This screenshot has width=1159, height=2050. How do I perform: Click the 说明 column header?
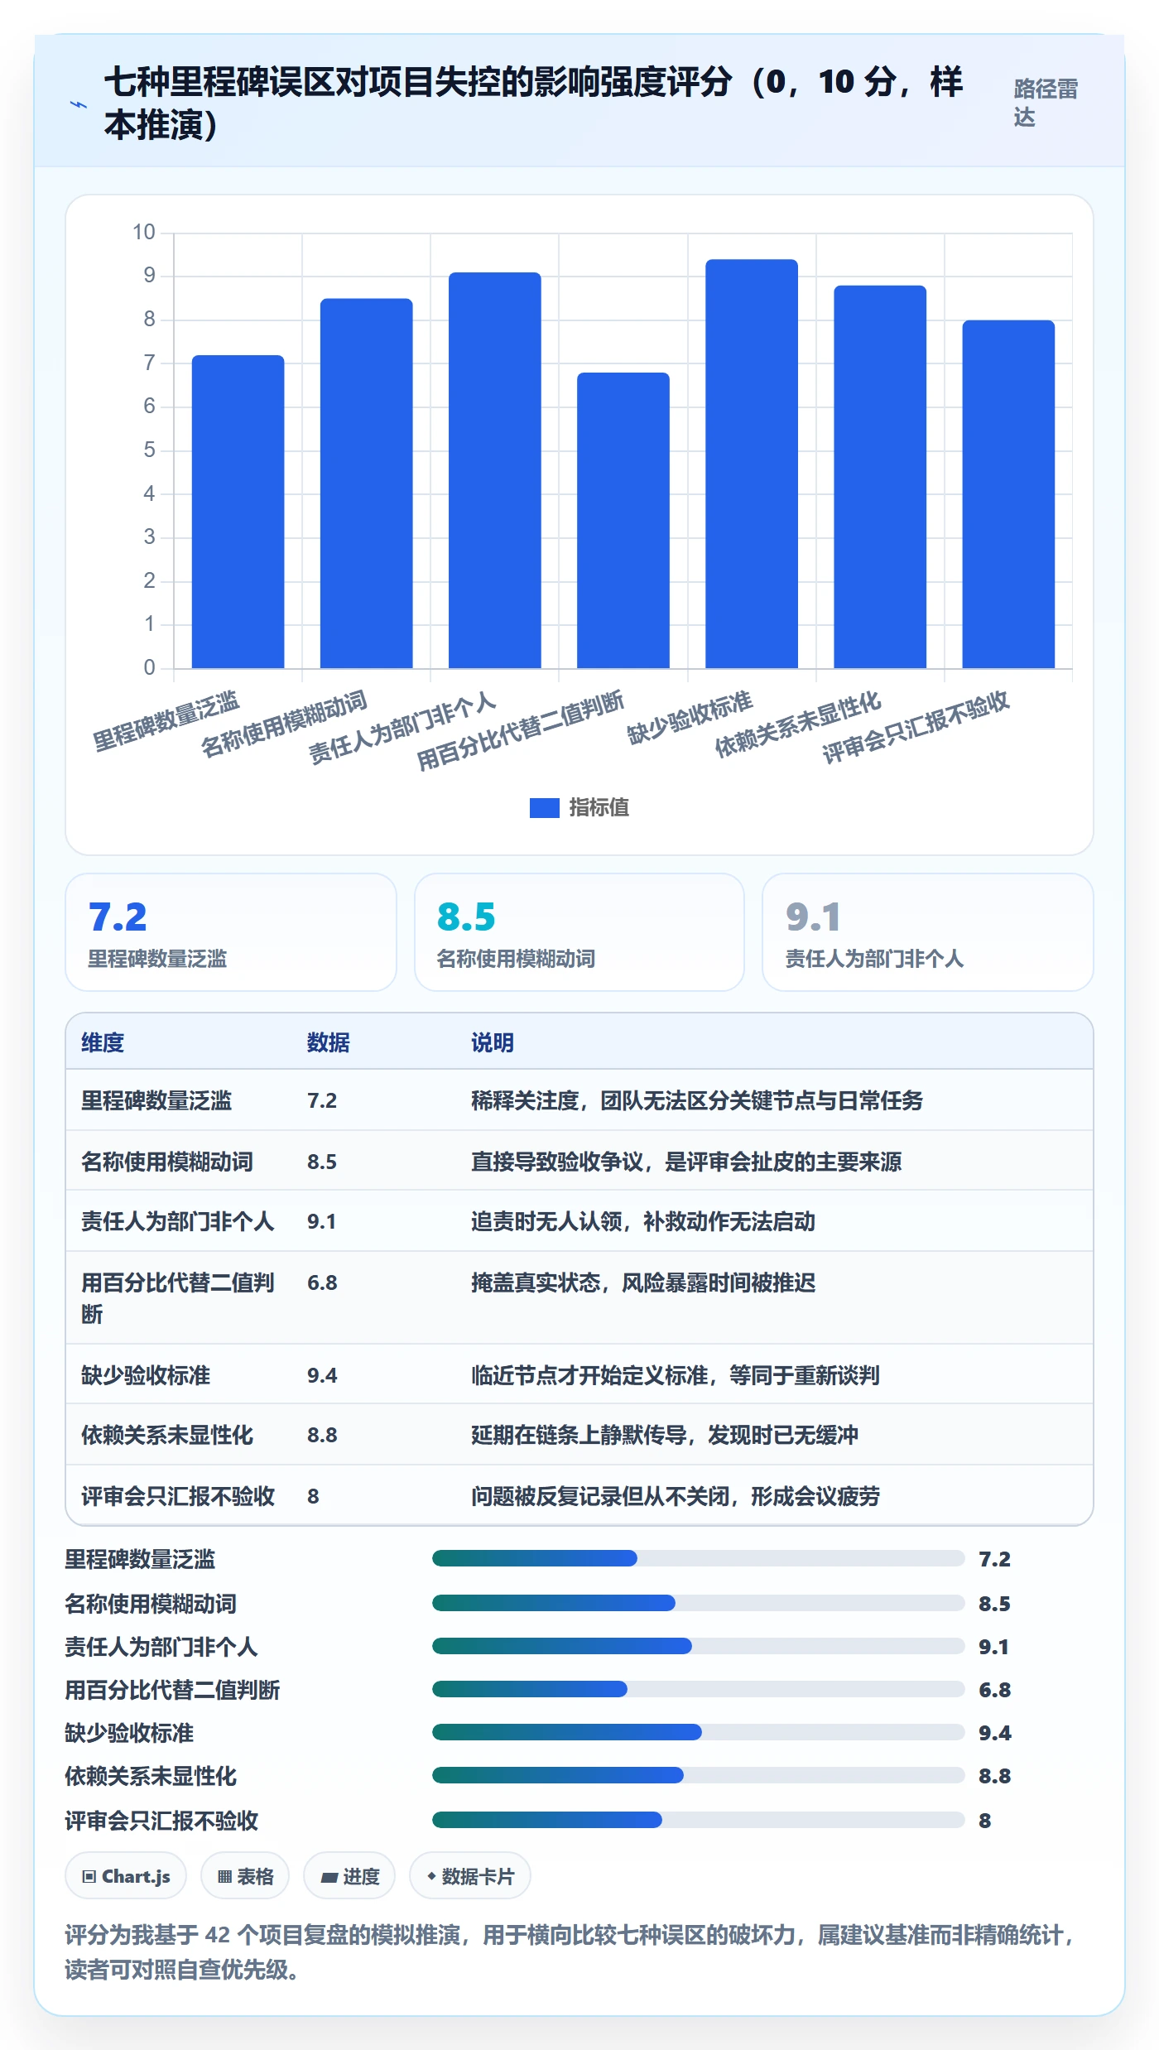pyautogui.click(x=493, y=1042)
